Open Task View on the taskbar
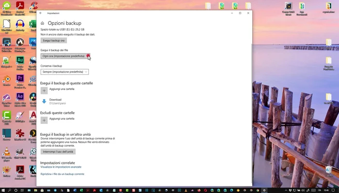Screen dimensions: 339x193 pos(22,191)
